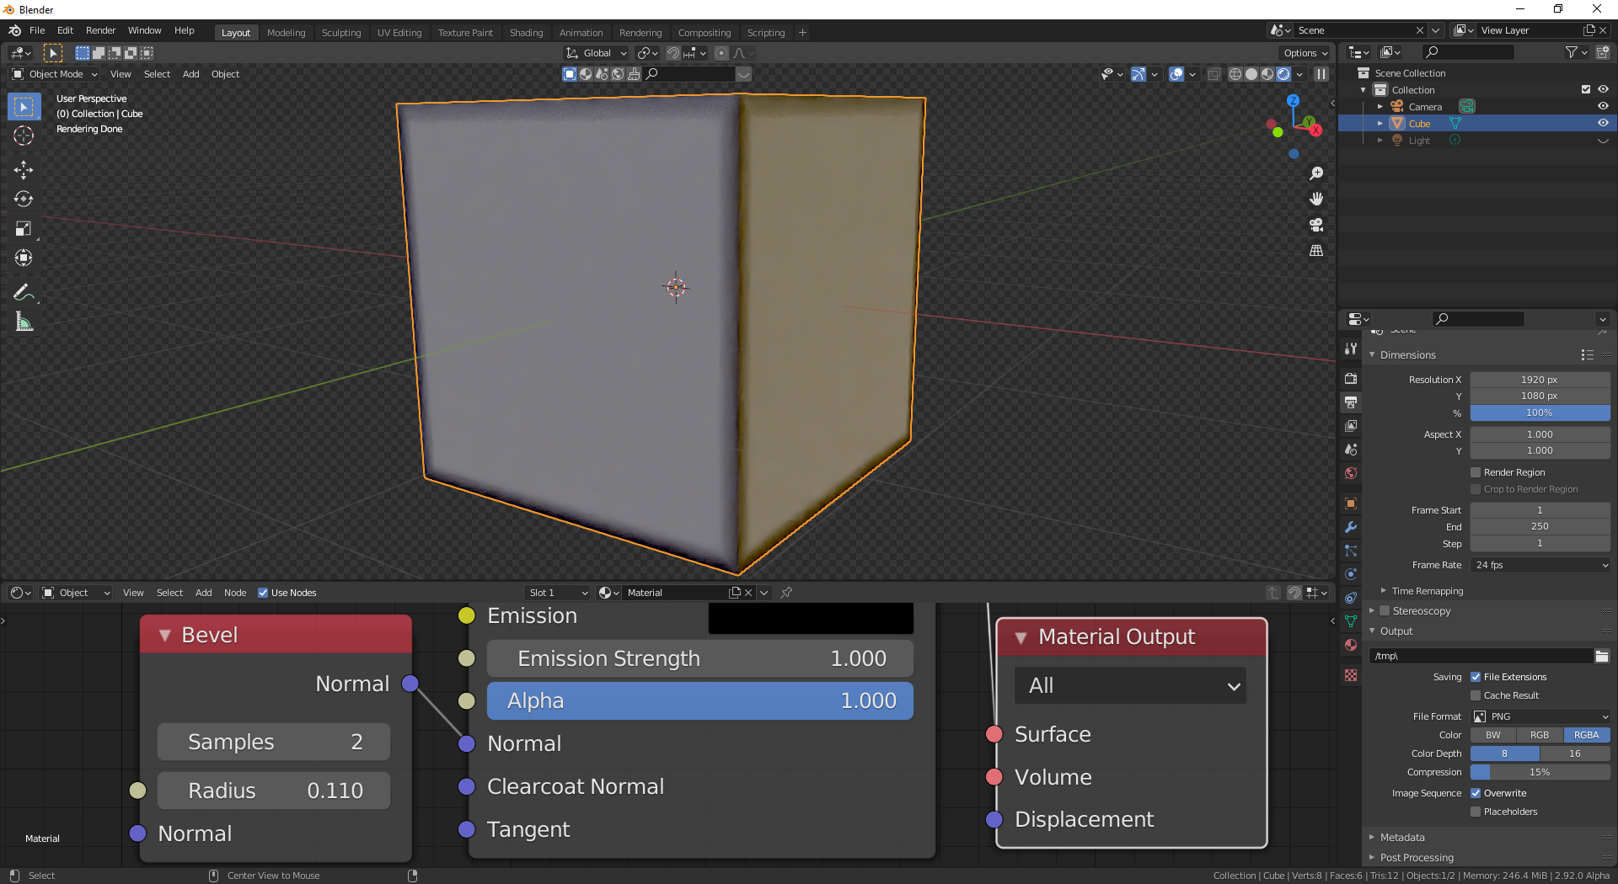Screen dimensions: 1618x884
Task: Open the Material properties tab icon
Action: click(1351, 645)
